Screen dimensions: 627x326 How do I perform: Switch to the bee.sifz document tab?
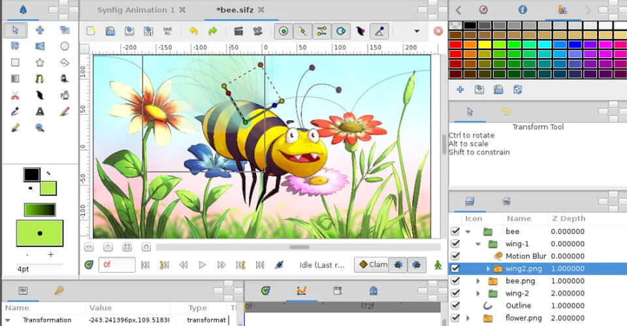pyautogui.click(x=236, y=10)
